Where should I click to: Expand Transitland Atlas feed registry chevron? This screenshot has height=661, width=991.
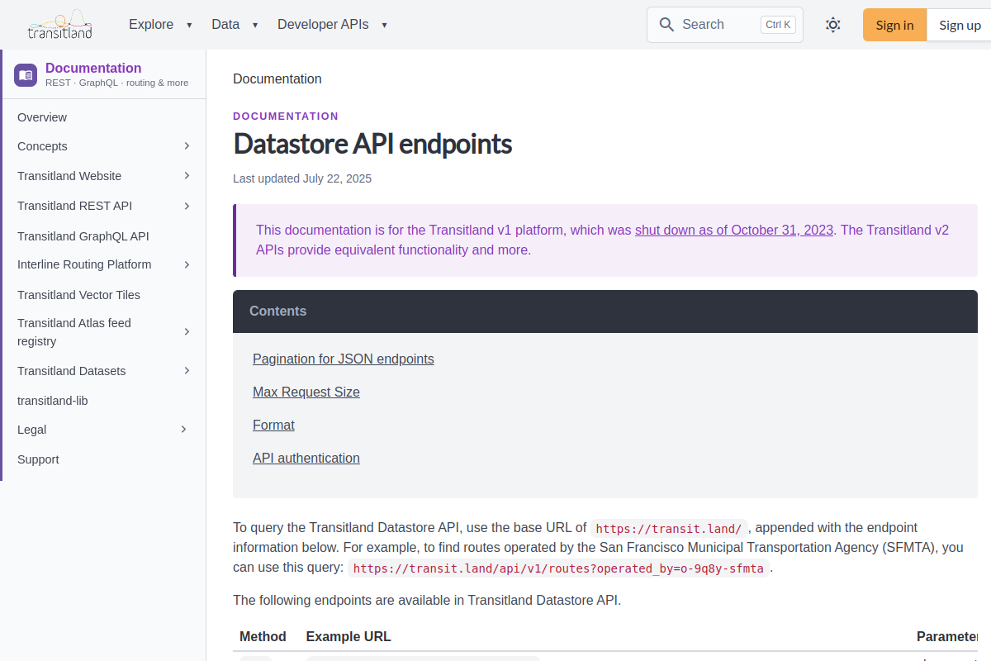[187, 332]
